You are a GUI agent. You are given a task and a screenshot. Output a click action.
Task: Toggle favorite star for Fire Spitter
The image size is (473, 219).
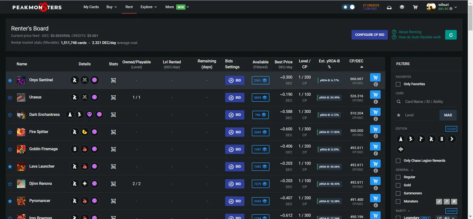point(10,132)
